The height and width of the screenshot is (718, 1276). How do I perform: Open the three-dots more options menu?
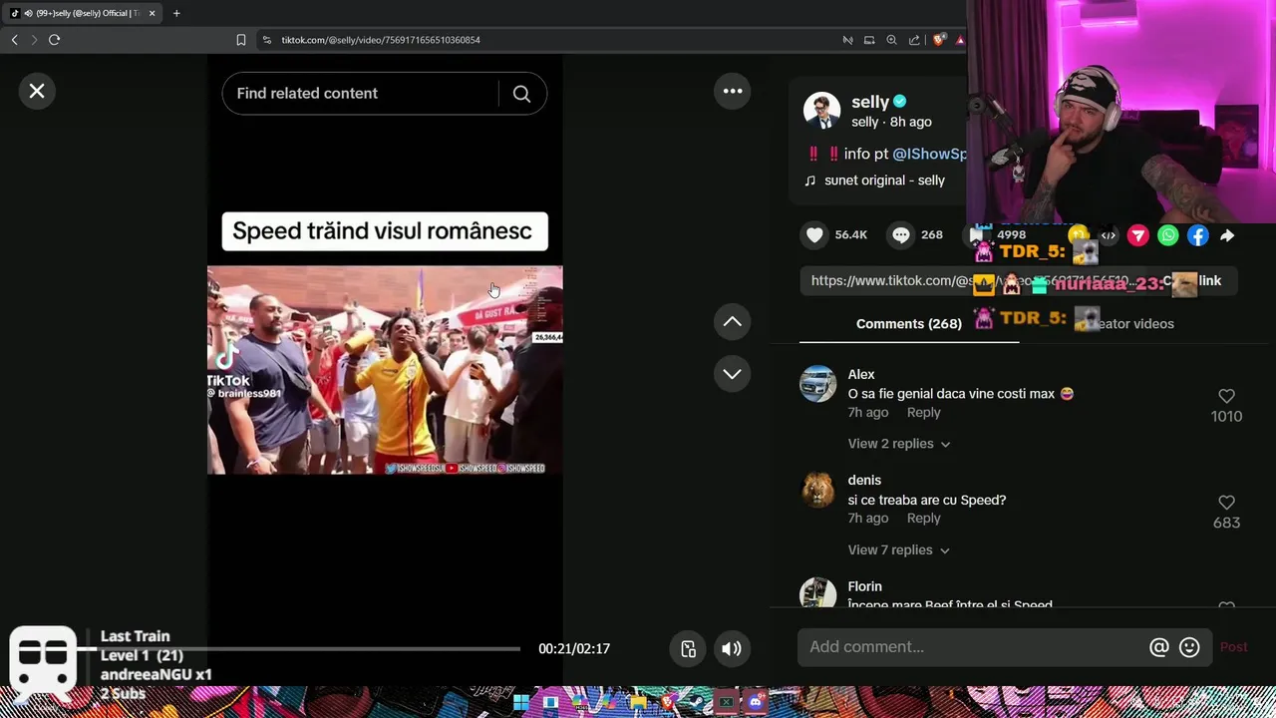pyautogui.click(x=733, y=91)
